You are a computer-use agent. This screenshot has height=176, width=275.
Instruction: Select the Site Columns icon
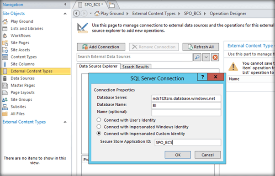(x=5, y=64)
